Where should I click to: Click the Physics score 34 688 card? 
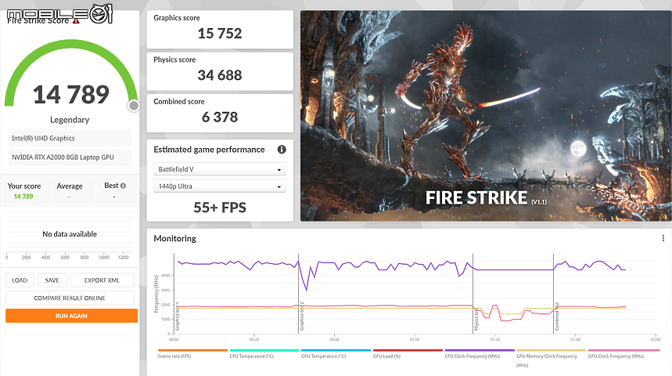coord(220,71)
